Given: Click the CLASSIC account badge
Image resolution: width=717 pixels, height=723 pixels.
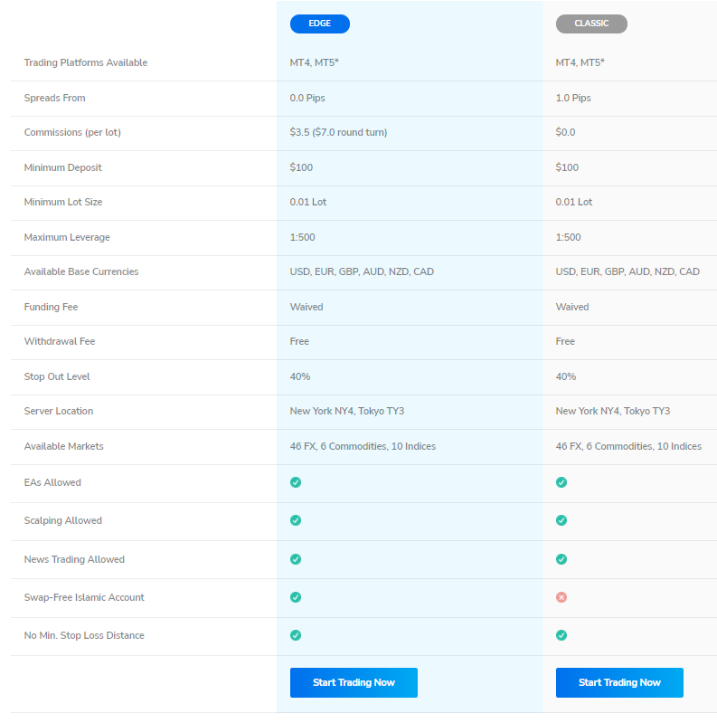Looking at the screenshot, I should click(591, 24).
